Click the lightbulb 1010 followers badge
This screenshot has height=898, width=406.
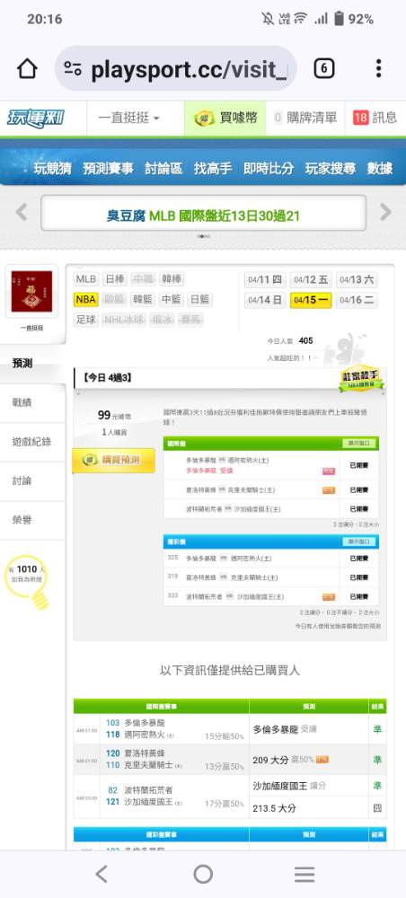coord(28,580)
